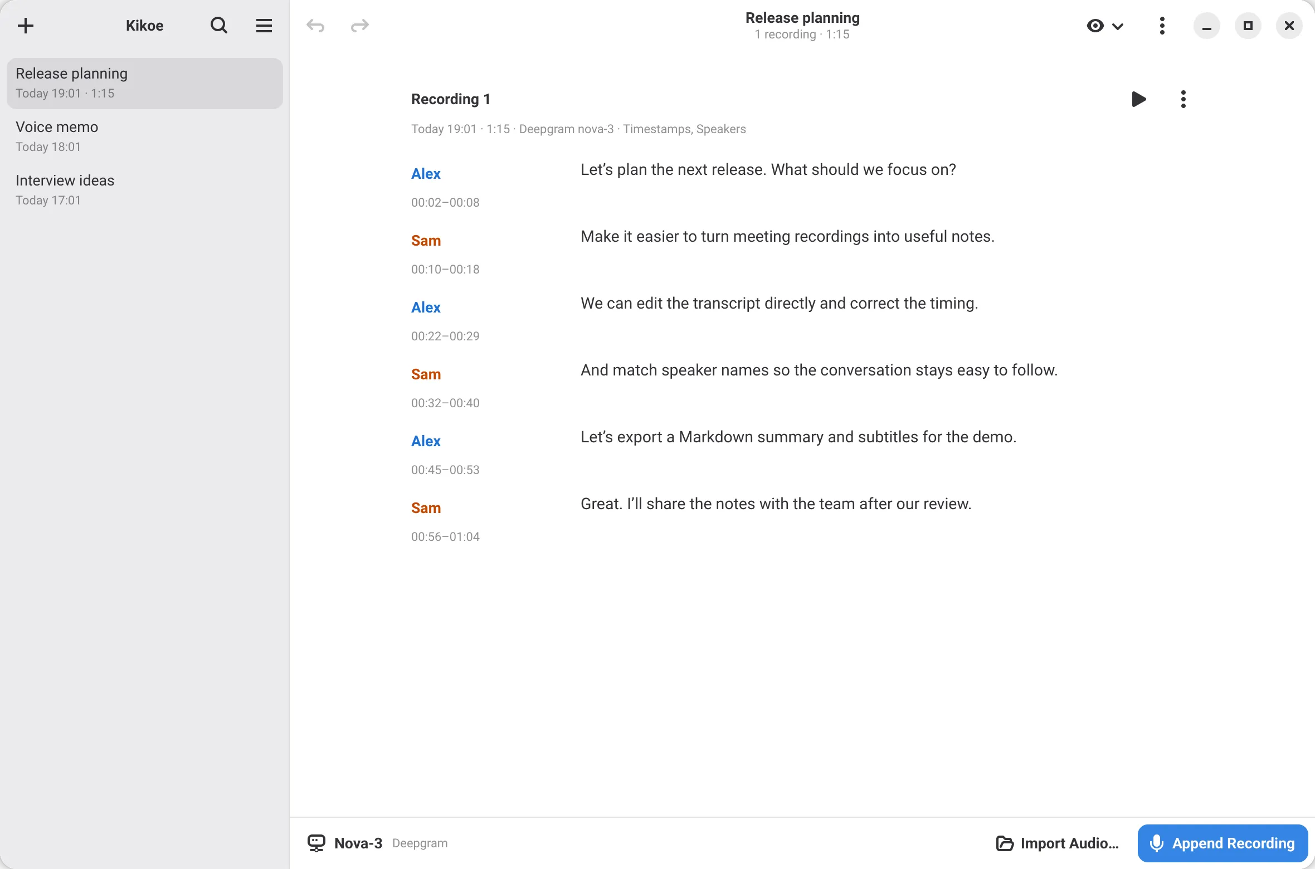This screenshot has height=869, width=1315.
Task: Click speaker Sam at 00:32–00:40
Action: pyautogui.click(x=426, y=374)
